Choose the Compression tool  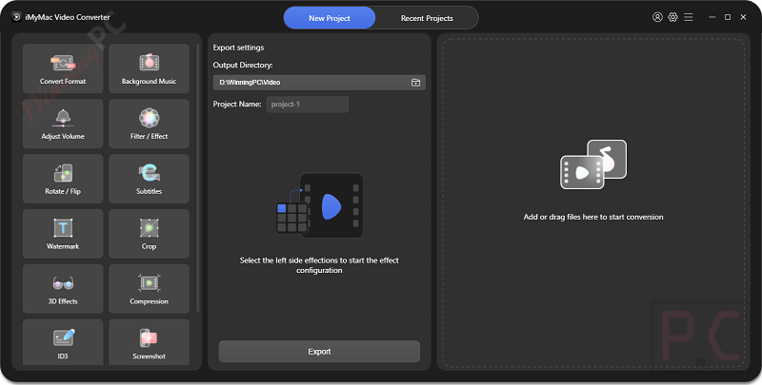pos(149,288)
